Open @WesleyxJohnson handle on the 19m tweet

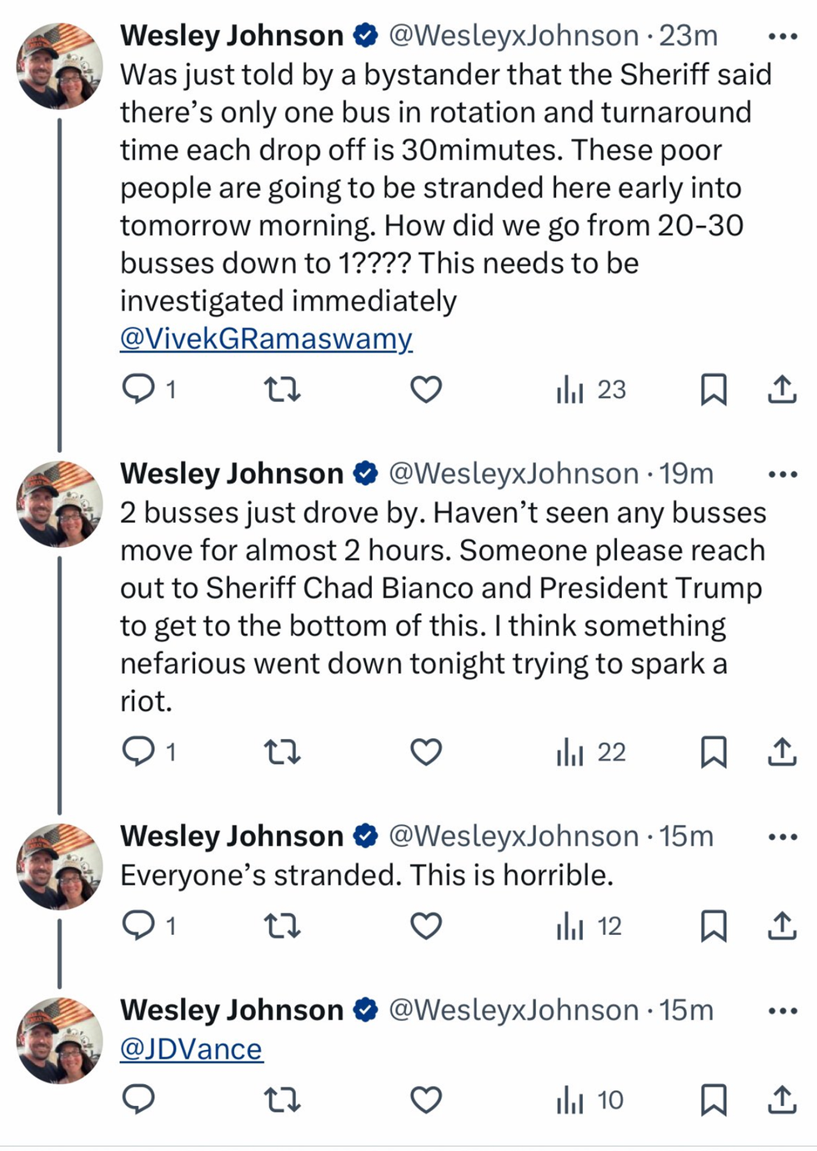[514, 474]
